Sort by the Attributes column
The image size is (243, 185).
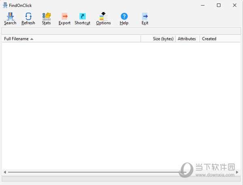pyautogui.click(x=188, y=39)
